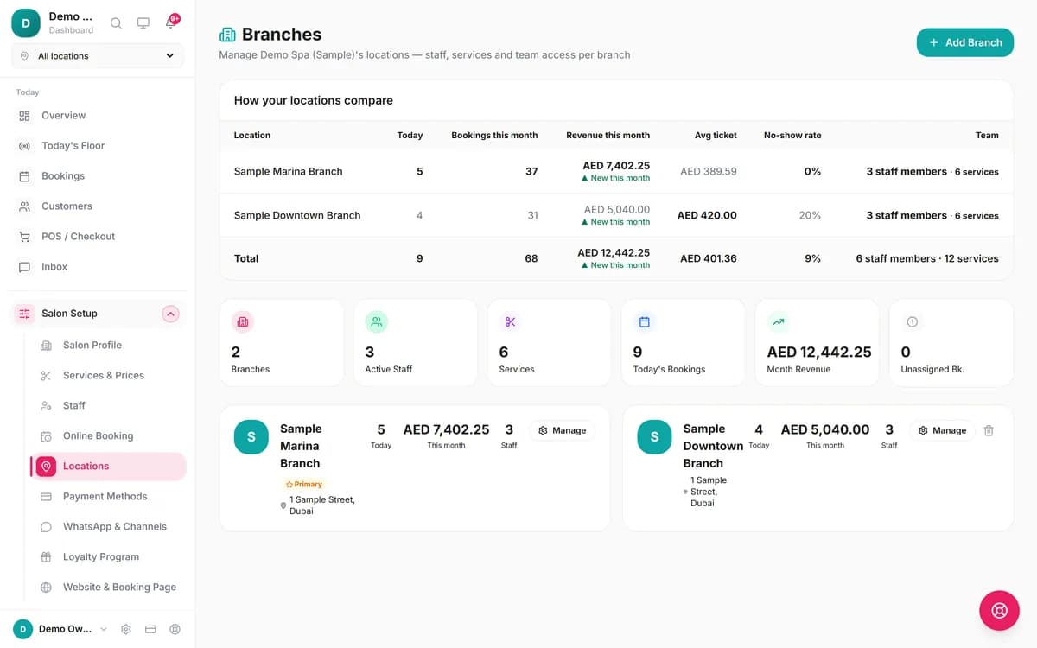Click AED 7,402.25 revenue in table
The image size is (1037, 648).
click(616, 166)
